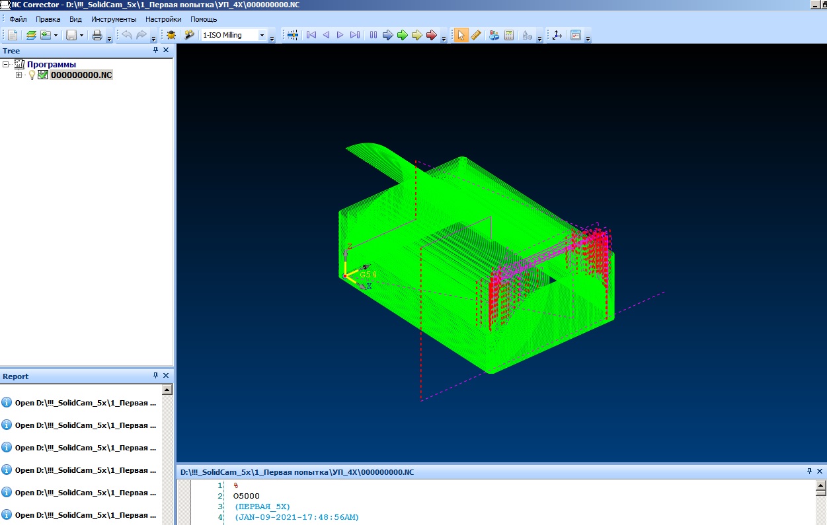Open machine type toolbar overflow arrow
The height and width of the screenshot is (525, 827).
tap(272, 38)
